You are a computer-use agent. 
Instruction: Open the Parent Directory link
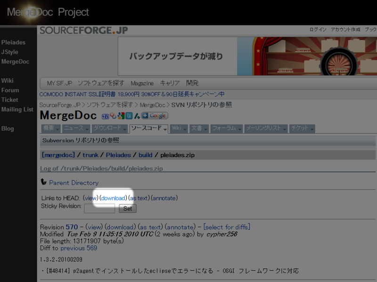[x=74, y=183]
